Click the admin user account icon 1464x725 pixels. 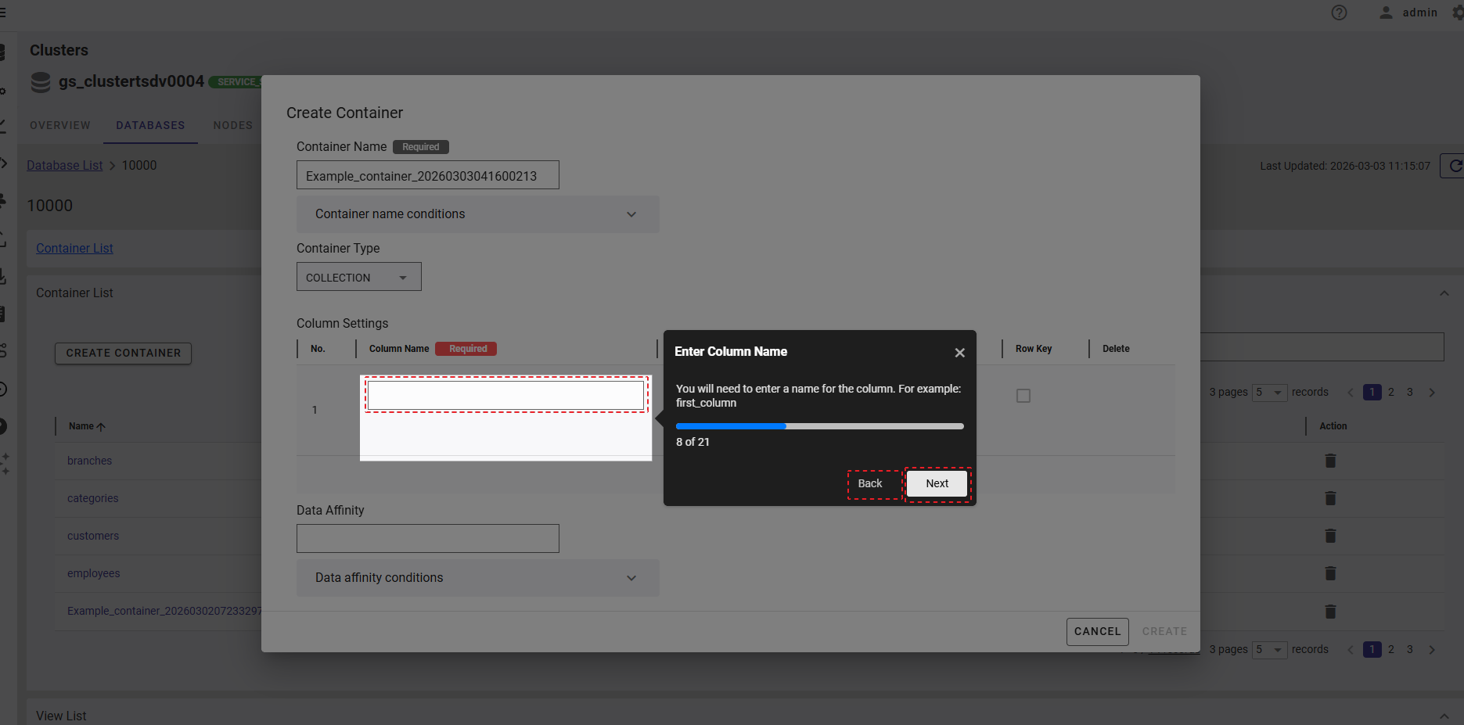point(1386,13)
